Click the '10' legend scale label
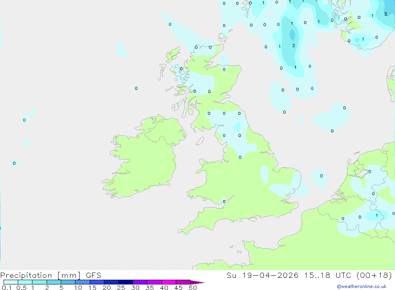 point(78,288)
